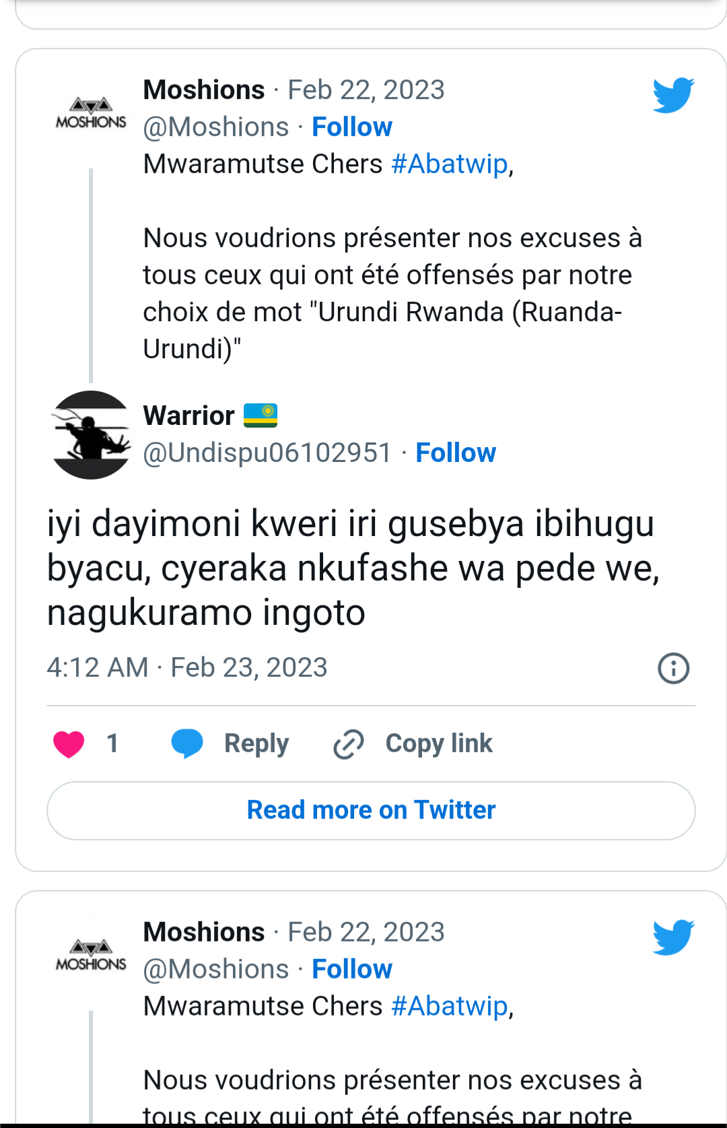Click the Copy link text

click(x=439, y=743)
